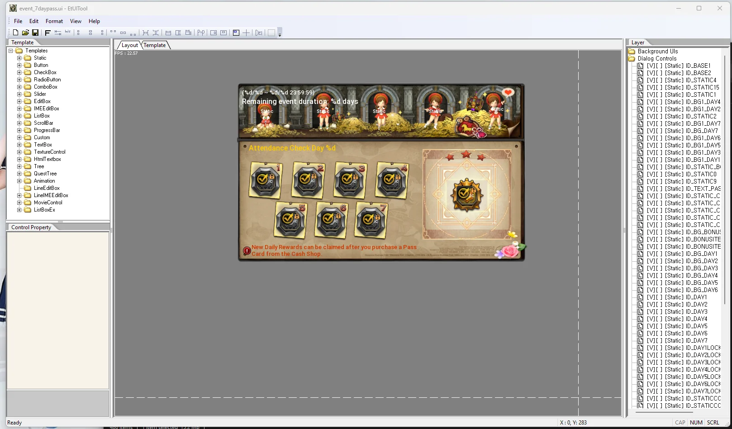Create a new UI file

coord(15,33)
